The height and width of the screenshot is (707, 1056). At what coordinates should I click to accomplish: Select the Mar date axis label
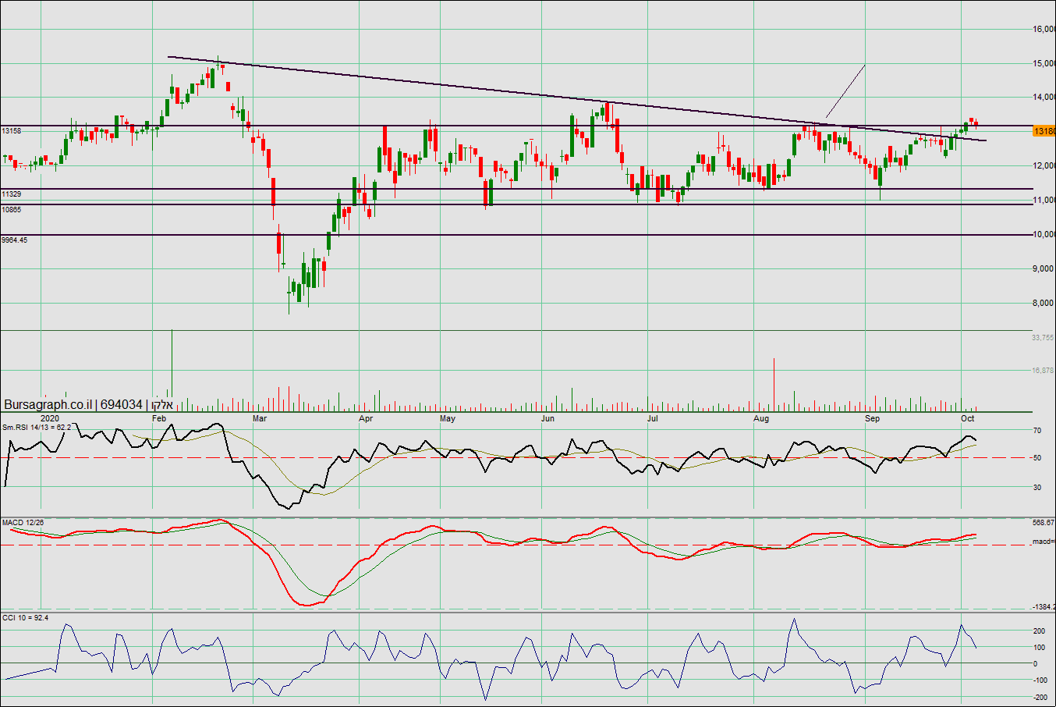pos(260,419)
